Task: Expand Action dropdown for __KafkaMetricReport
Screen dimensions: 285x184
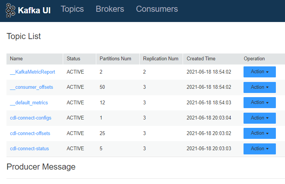Action: [260, 72]
